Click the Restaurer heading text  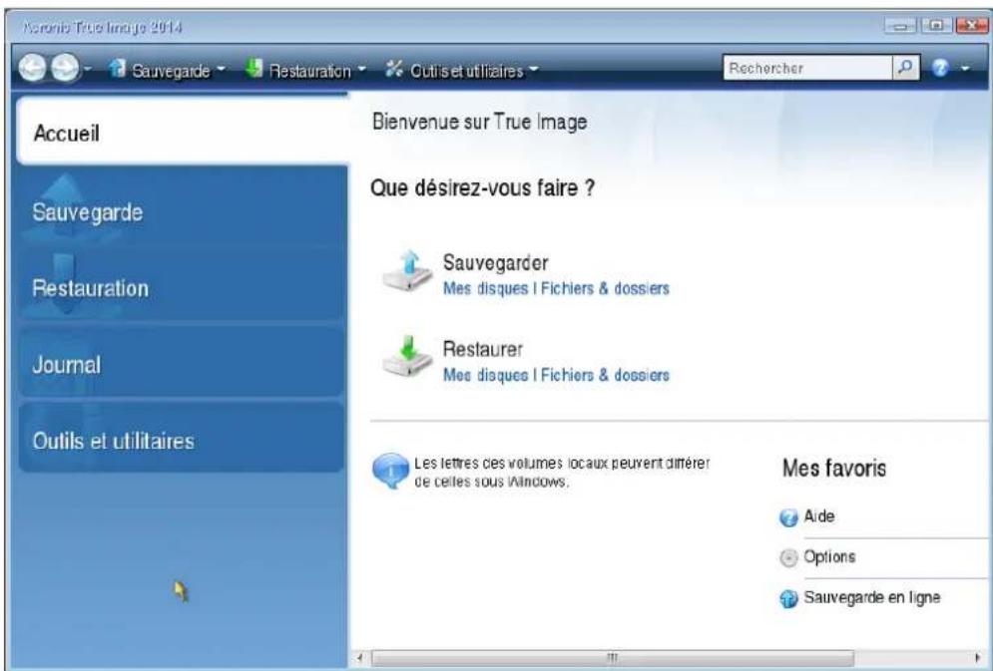[483, 349]
